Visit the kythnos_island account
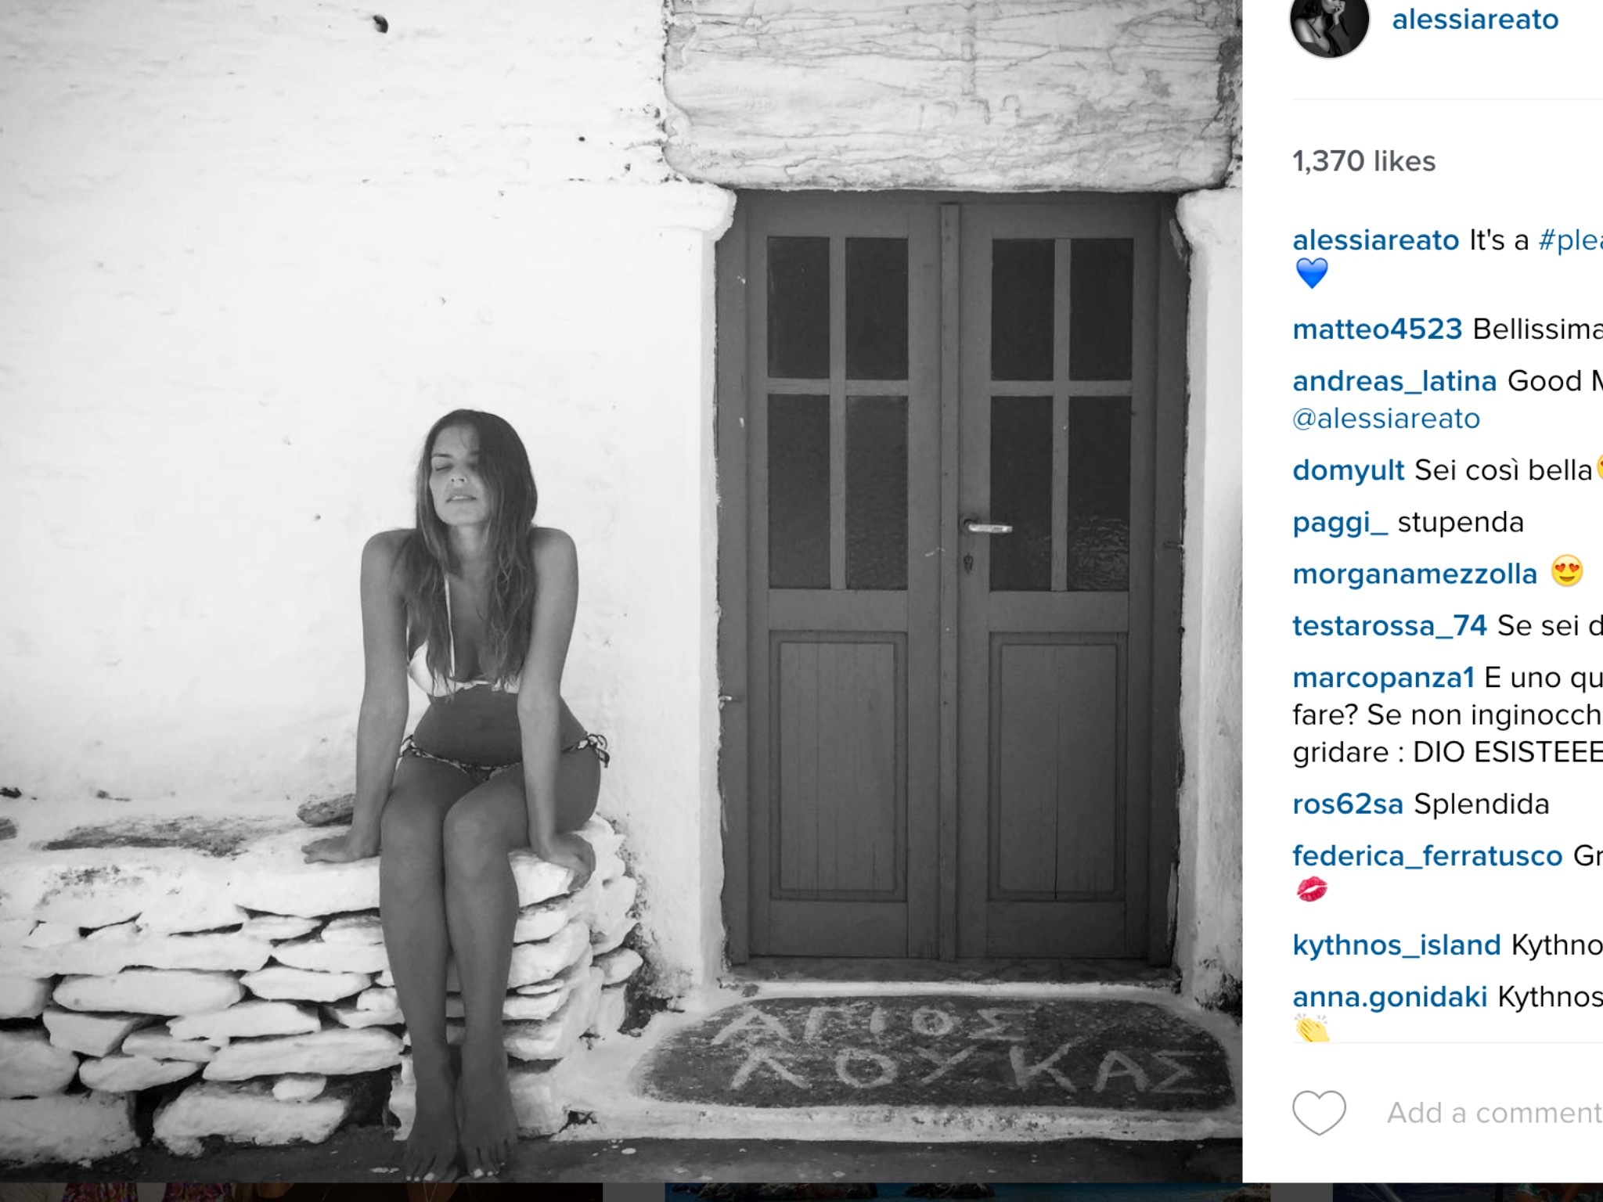The image size is (1603, 1202). point(1396,945)
